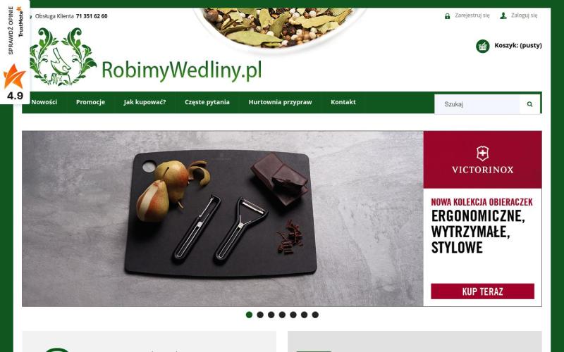Click the Zaloguj się link

(x=524, y=15)
